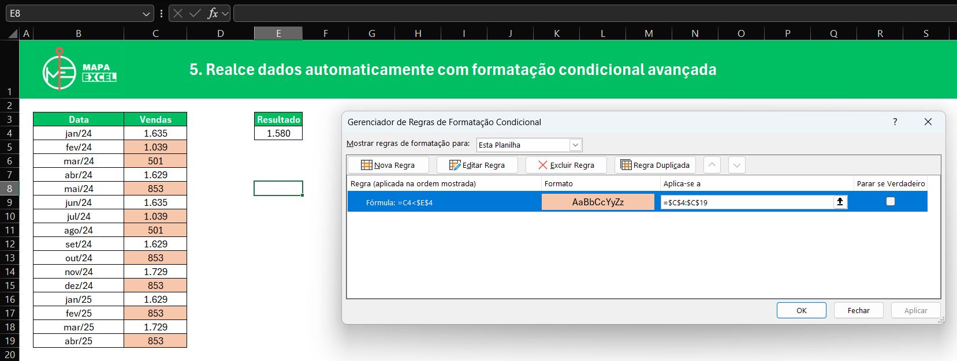This screenshot has height=361, width=957.
Task: Select row 8 header
Action: point(10,189)
